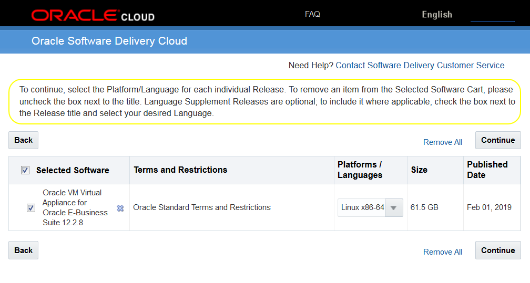Click the Size column header
The height and width of the screenshot is (283, 530).
[419, 170]
